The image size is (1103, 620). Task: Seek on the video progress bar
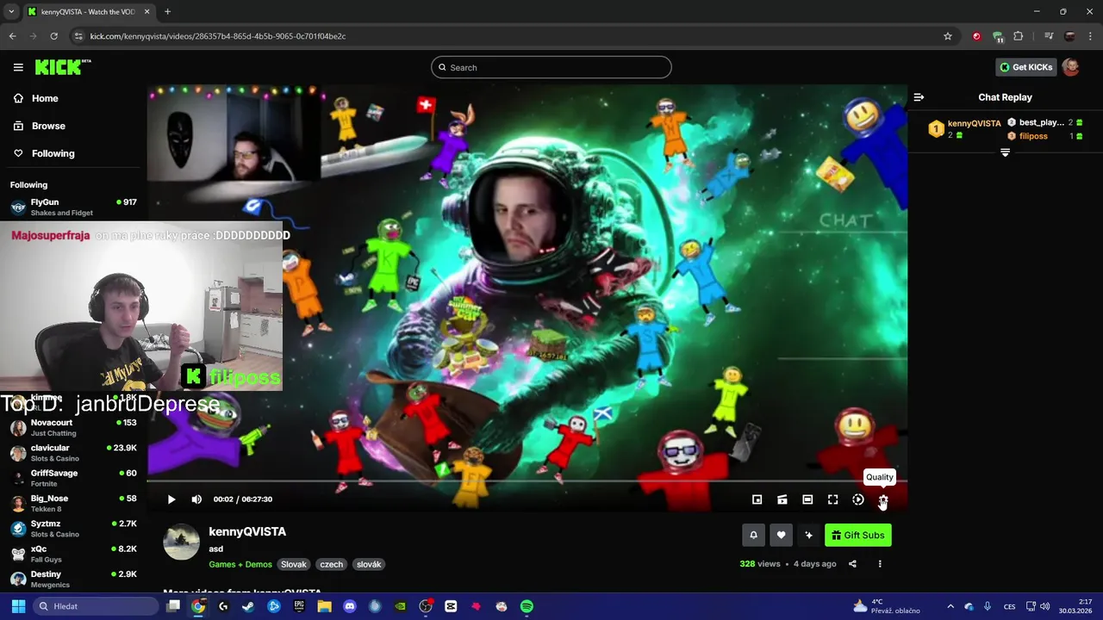click(x=527, y=481)
